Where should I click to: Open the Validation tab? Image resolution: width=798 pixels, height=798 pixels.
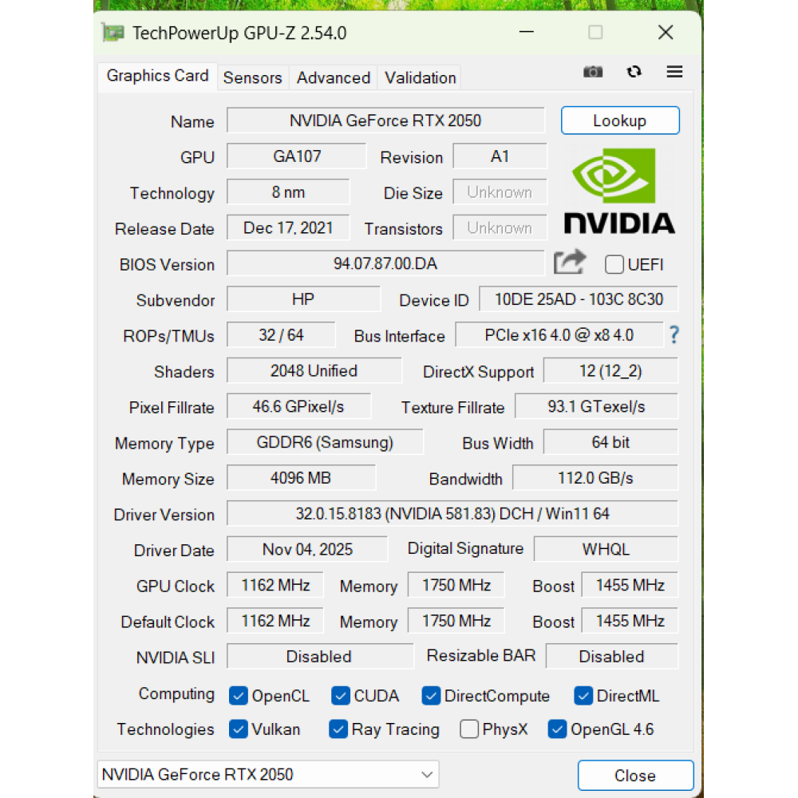point(420,78)
